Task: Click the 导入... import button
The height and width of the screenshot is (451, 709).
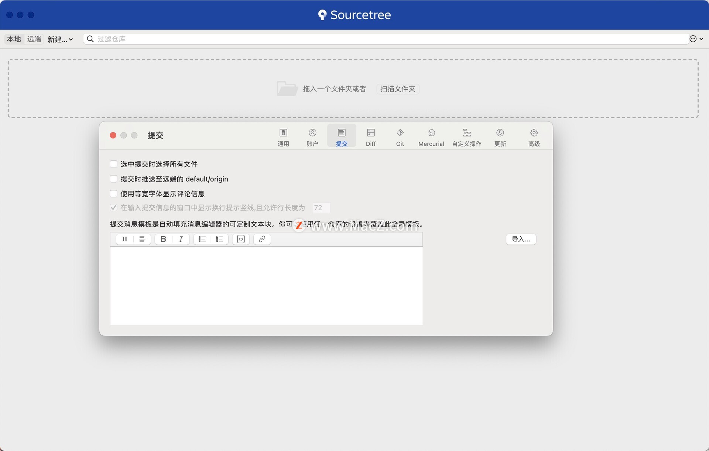Action: pyautogui.click(x=521, y=239)
